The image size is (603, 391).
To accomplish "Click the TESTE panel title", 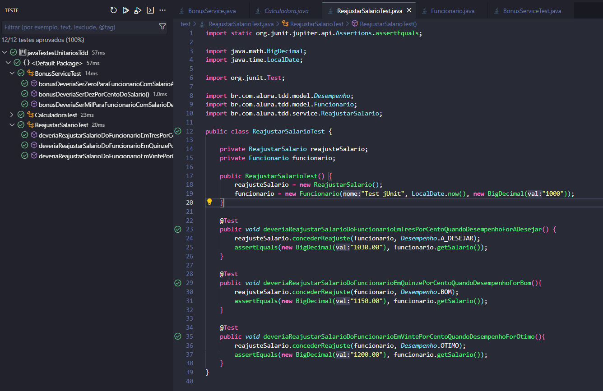I will [x=12, y=10].
